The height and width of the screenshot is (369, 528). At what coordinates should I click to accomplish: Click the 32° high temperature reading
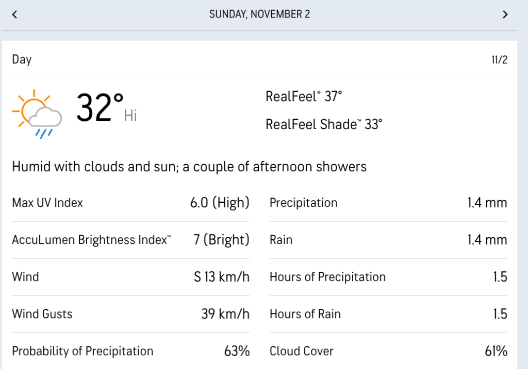[x=101, y=108]
